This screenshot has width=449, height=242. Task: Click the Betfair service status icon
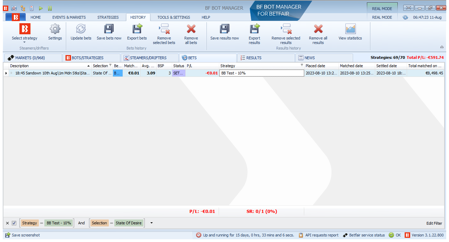tap(345, 235)
